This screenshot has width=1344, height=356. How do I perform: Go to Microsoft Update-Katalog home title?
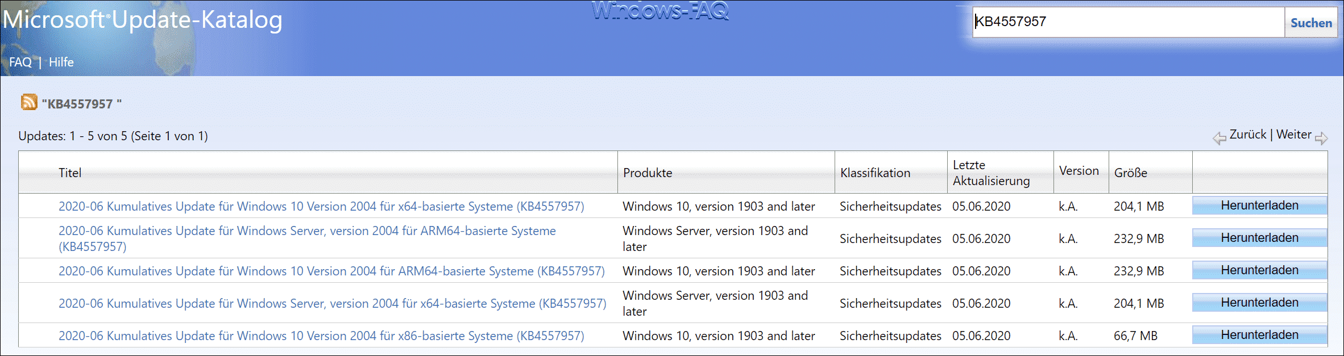(142, 20)
